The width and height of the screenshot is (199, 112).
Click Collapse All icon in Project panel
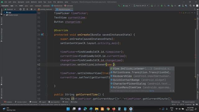(x=27, y=9)
